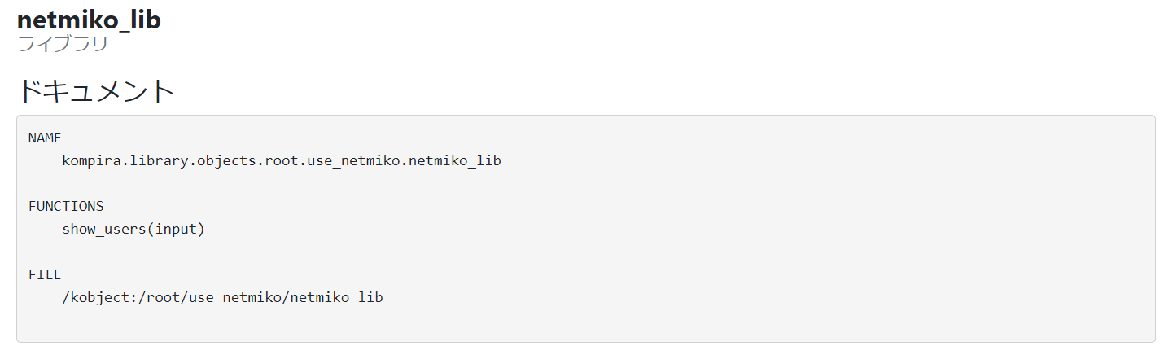The height and width of the screenshot is (355, 1164).
Task: Click the netmiko_lib page title
Action: (89, 20)
